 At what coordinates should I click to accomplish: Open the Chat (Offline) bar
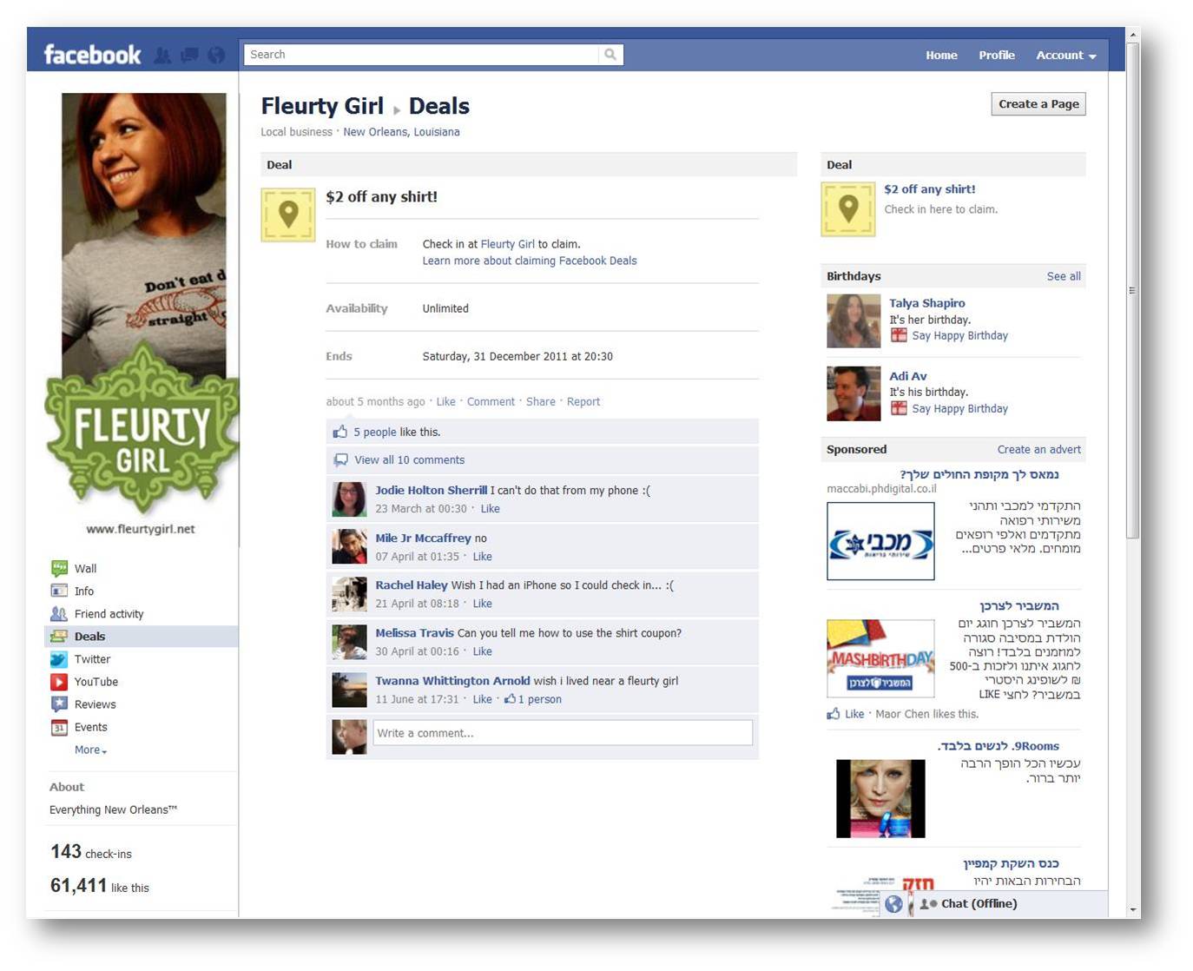coord(1010,904)
